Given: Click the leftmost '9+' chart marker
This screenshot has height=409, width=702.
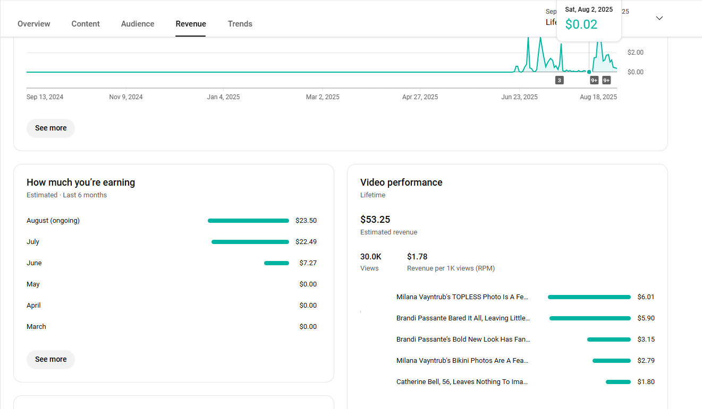Looking at the screenshot, I should 594,80.
